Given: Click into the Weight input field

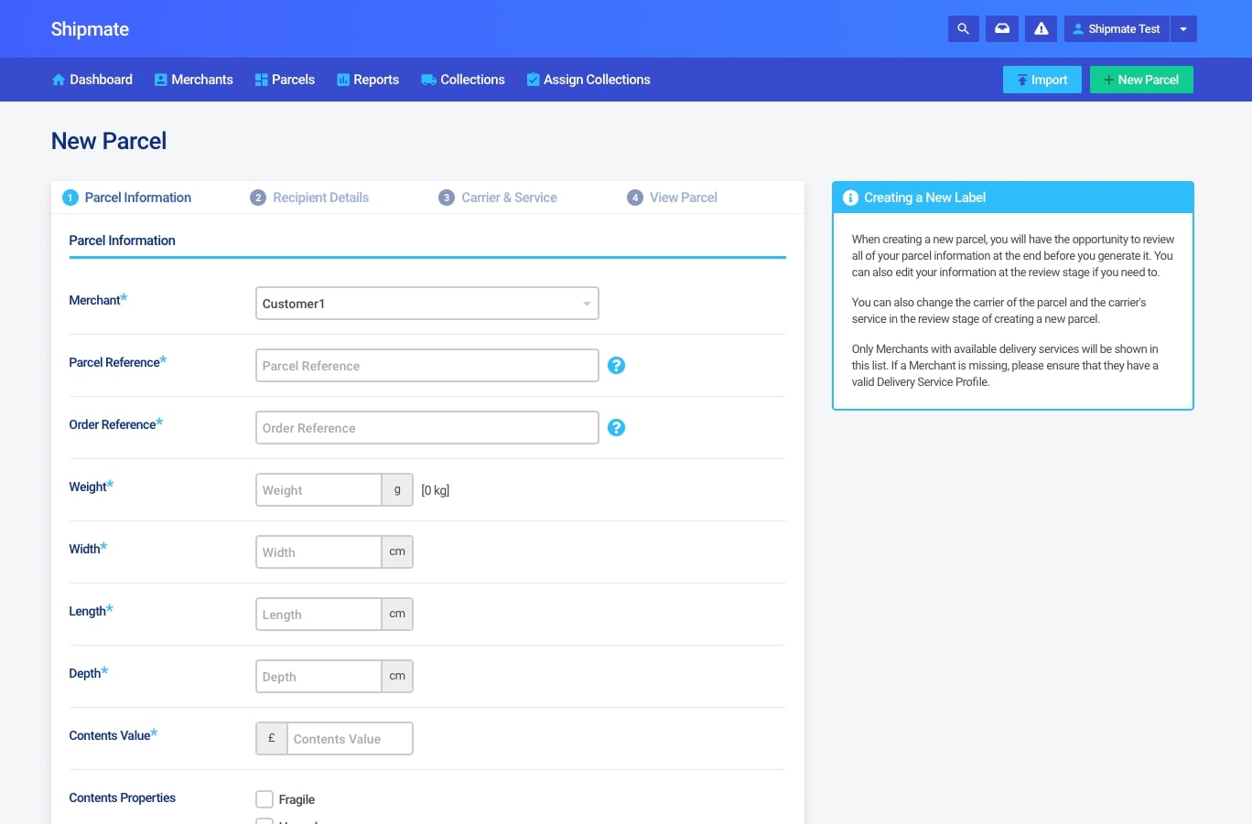Looking at the screenshot, I should pyautogui.click(x=318, y=490).
